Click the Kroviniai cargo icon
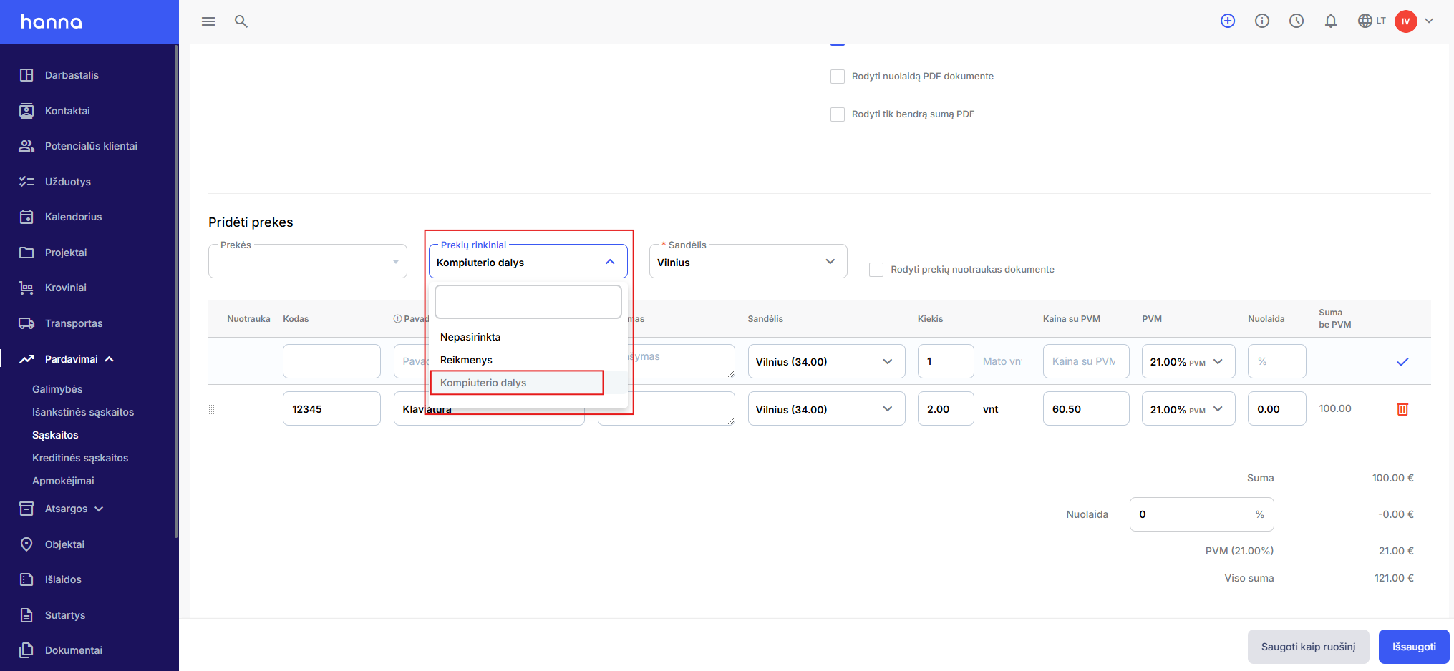Image resolution: width=1454 pixels, height=671 pixels. 26,288
